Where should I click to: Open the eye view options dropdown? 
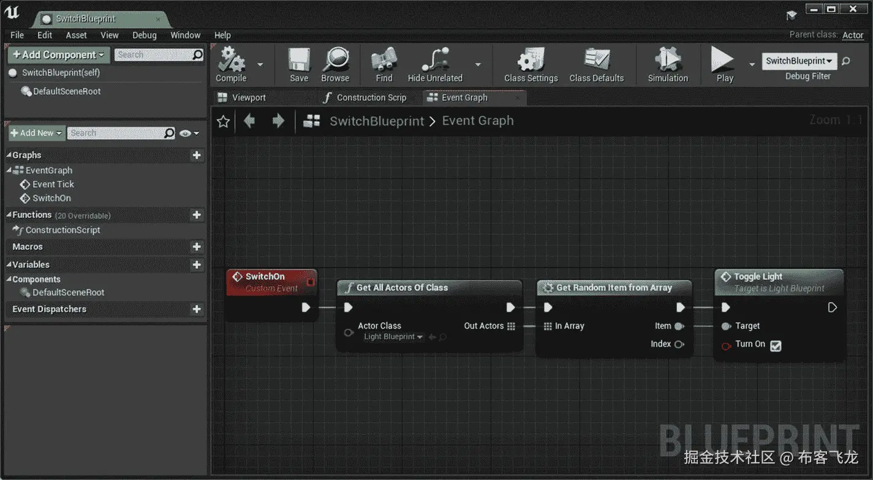tap(189, 133)
